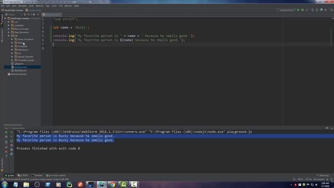Rerun the program from the Run panel
Screen dimensions: 334x188
click(6, 132)
